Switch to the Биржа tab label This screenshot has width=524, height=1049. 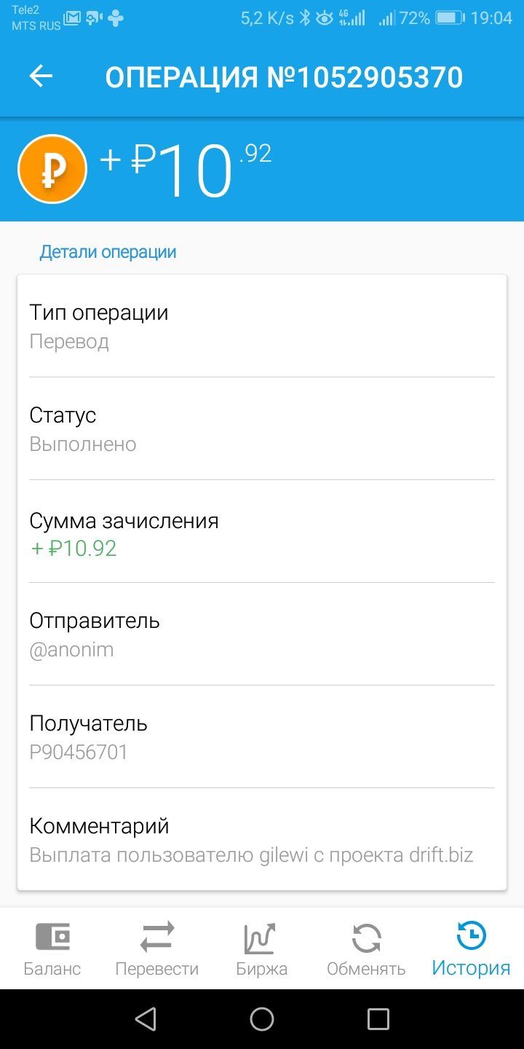(262, 969)
